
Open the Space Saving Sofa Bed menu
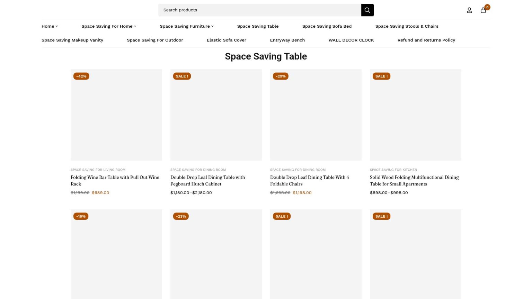pos(327,26)
